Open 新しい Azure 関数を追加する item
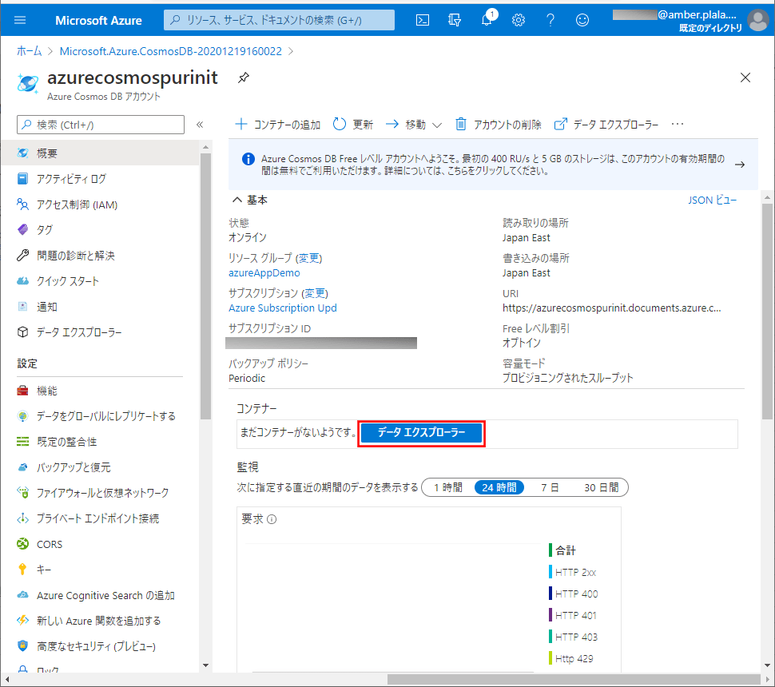This screenshot has height=687, width=775. point(100,621)
